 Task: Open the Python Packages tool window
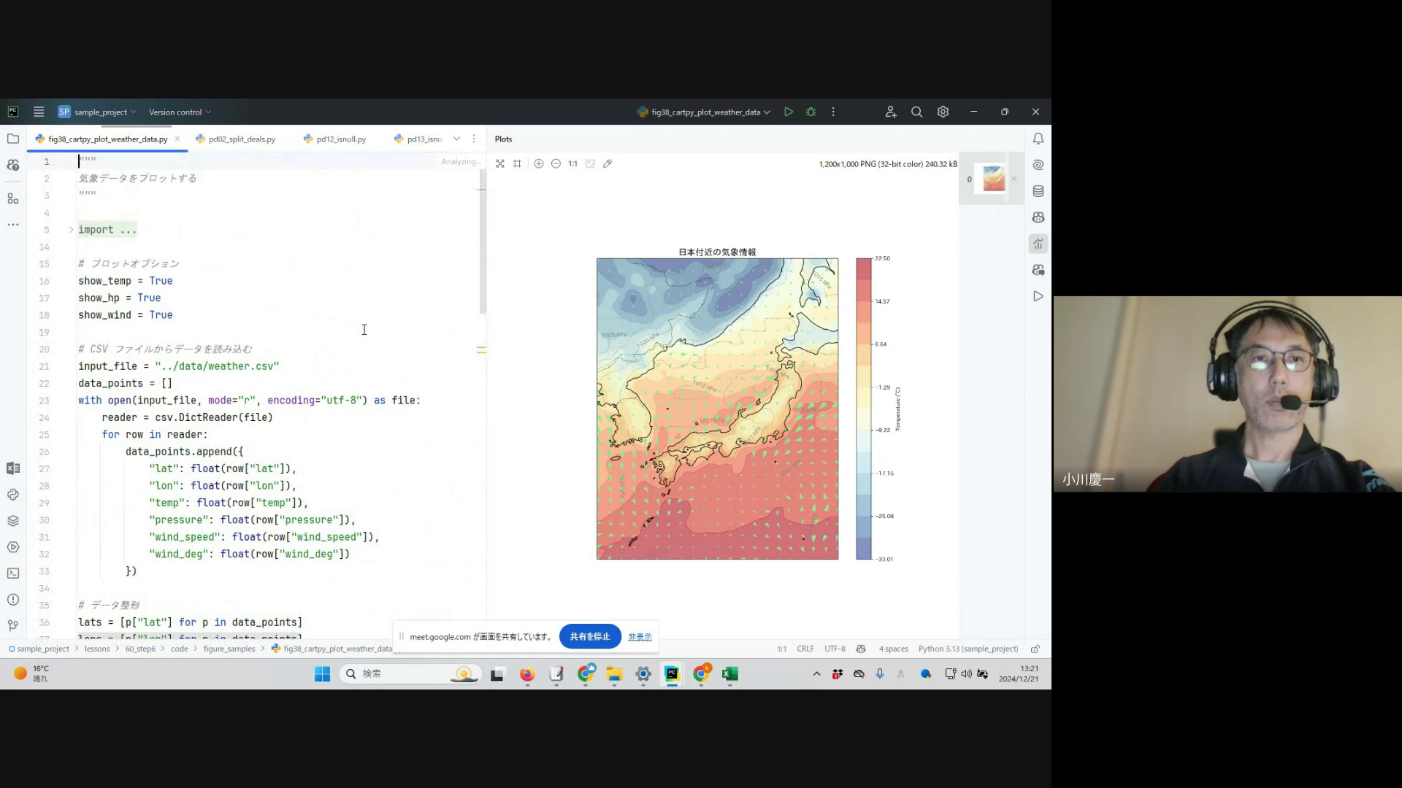(x=13, y=521)
